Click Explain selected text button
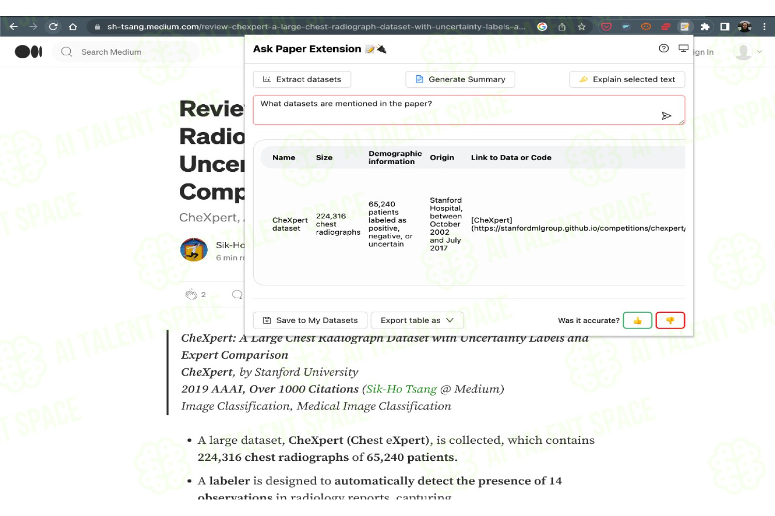 pyautogui.click(x=627, y=79)
